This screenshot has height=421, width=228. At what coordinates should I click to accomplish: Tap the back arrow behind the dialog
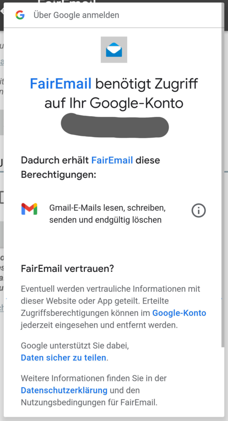pos(2,11)
